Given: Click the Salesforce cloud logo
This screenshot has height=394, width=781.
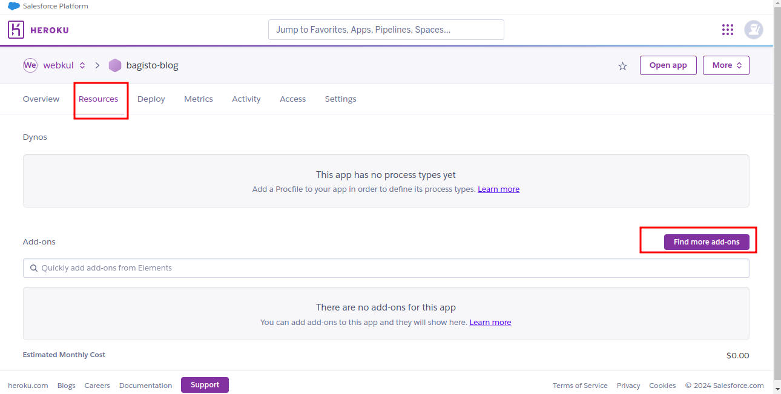Looking at the screenshot, I should pyautogui.click(x=14, y=6).
